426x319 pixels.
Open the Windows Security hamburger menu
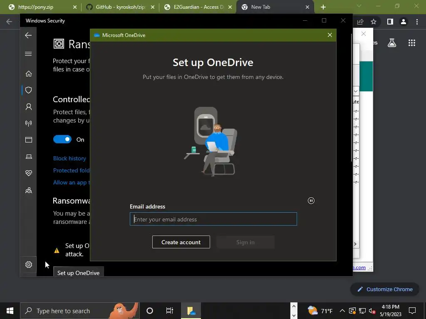tap(28, 54)
